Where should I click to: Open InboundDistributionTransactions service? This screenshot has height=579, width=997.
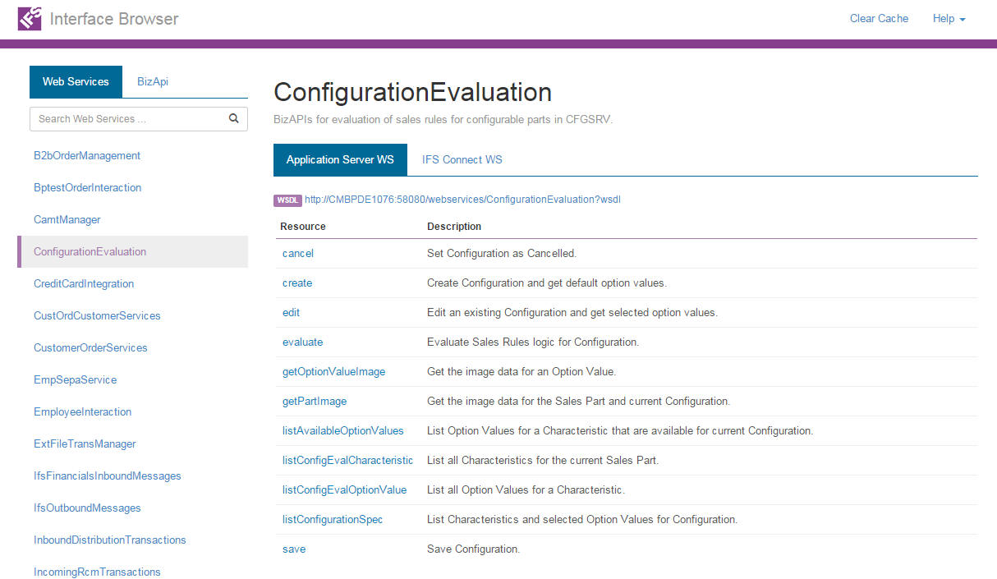(x=110, y=540)
